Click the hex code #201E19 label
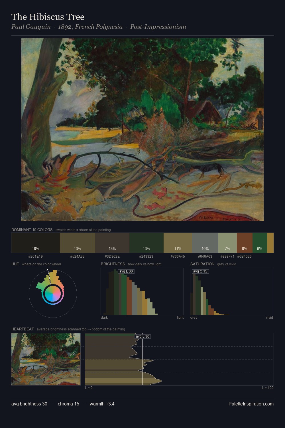Screen dimensions: 285x428 (36, 256)
